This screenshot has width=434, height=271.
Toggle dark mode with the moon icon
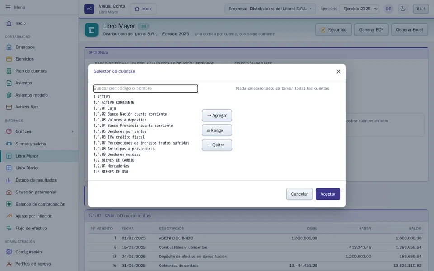(x=403, y=9)
